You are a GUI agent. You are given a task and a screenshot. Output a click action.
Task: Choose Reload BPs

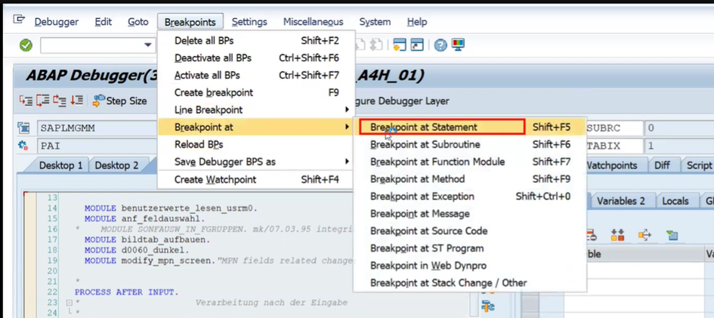click(x=256, y=144)
